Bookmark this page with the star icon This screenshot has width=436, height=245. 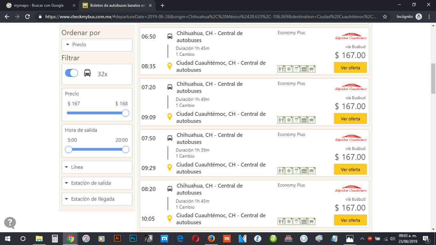tap(385, 17)
